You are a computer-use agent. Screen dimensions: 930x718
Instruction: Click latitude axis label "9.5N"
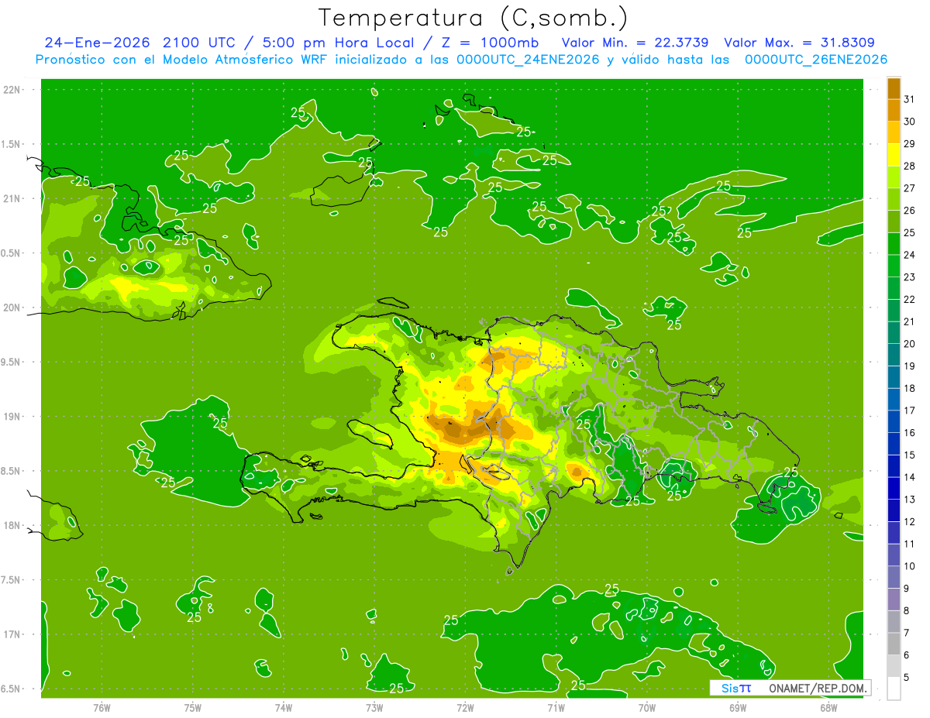click(12, 362)
